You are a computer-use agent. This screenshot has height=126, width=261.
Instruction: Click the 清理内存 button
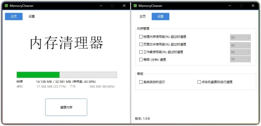[66, 107]
